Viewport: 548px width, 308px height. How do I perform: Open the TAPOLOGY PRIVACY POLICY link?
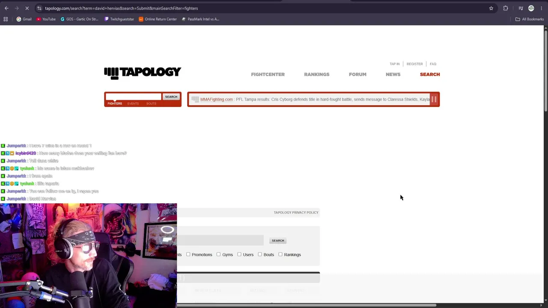(296, 213)
